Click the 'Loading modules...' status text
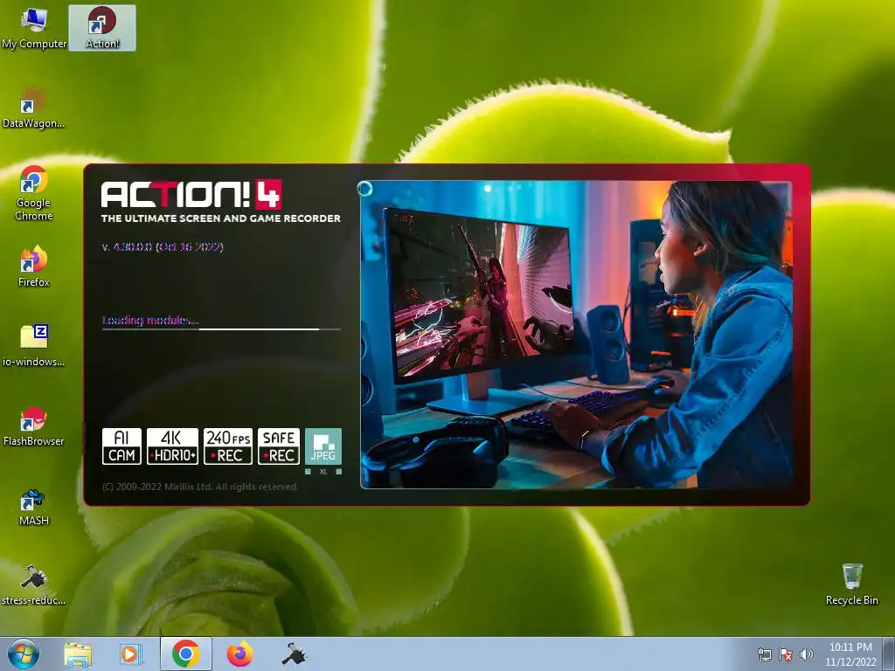This screenshot has width=895, height=671. coord(150,320)
